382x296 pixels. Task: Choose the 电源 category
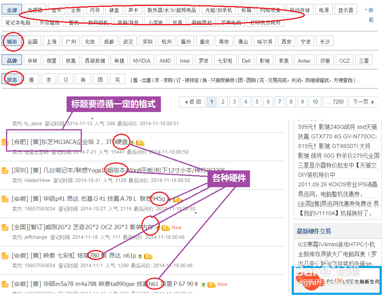tap(324, 10)
